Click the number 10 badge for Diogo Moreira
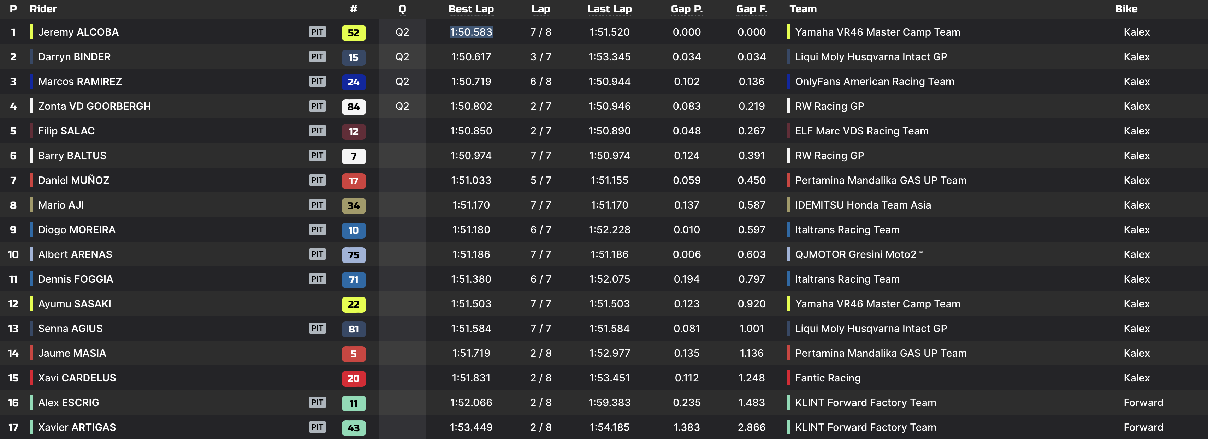Viewport: 1208px width, 439px height. [x=354, y=230]
